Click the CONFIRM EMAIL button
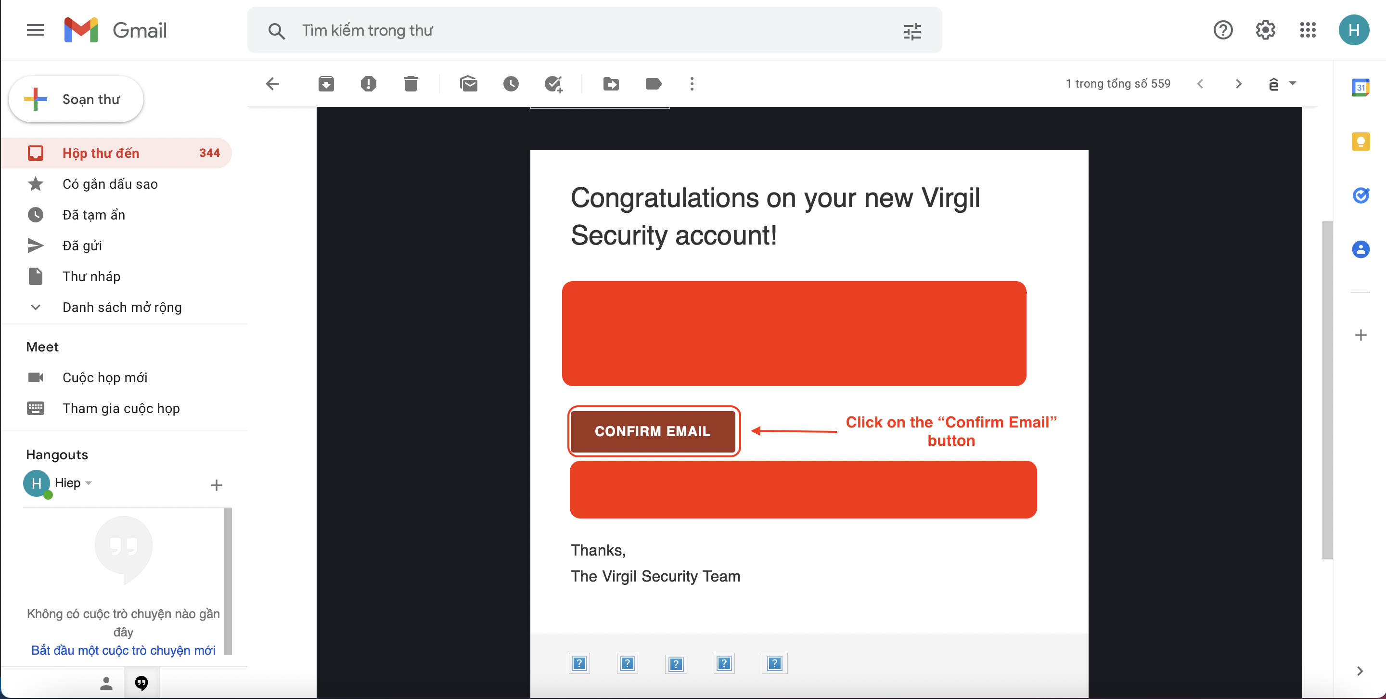1386x699 pixels. [x=652, y=431]
